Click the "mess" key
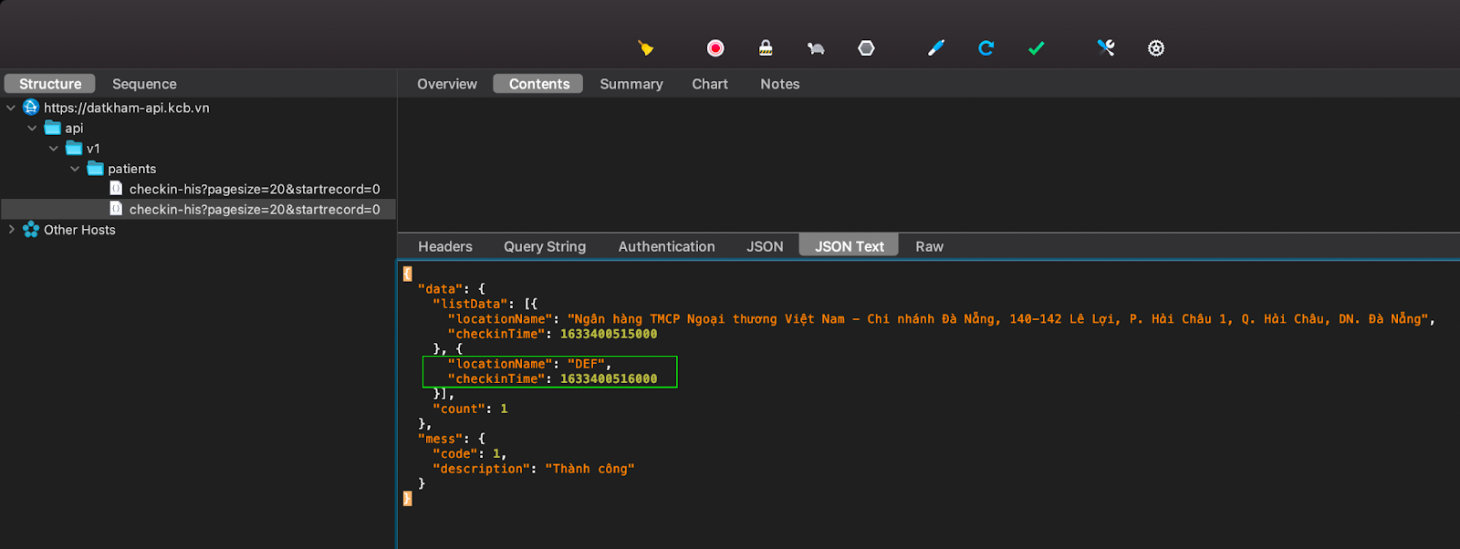The height and width of the screenshot is (549, 1460). 440,439
